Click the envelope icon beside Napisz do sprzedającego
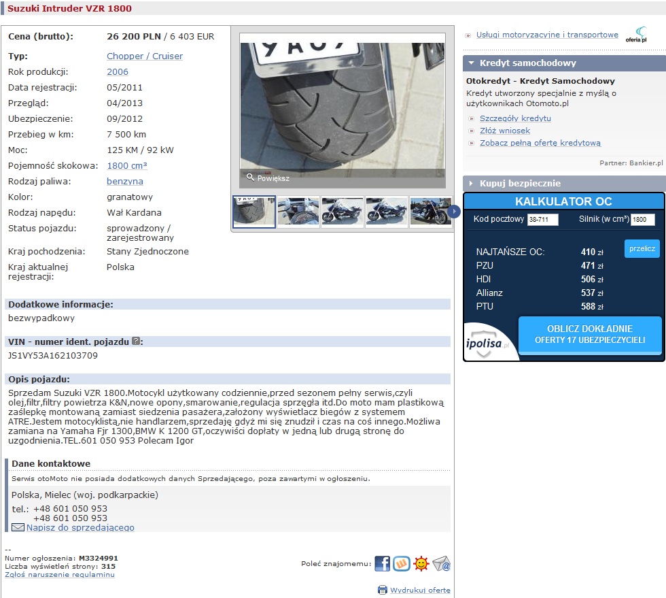The height and width of the screenshot is (598, 666). tap(18, 527)
